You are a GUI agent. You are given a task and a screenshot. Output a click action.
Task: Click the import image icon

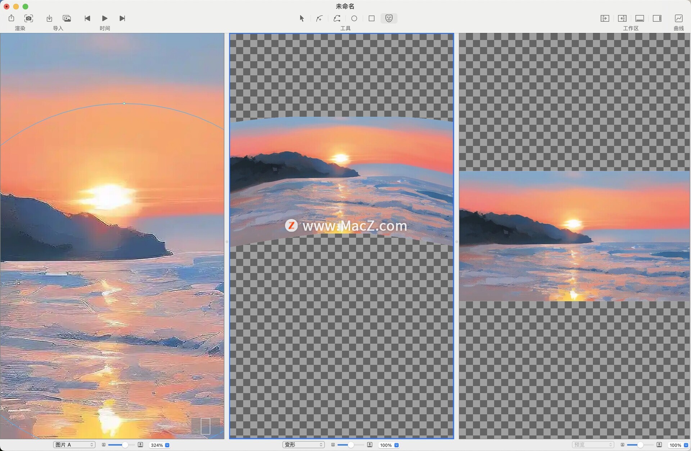67,18
